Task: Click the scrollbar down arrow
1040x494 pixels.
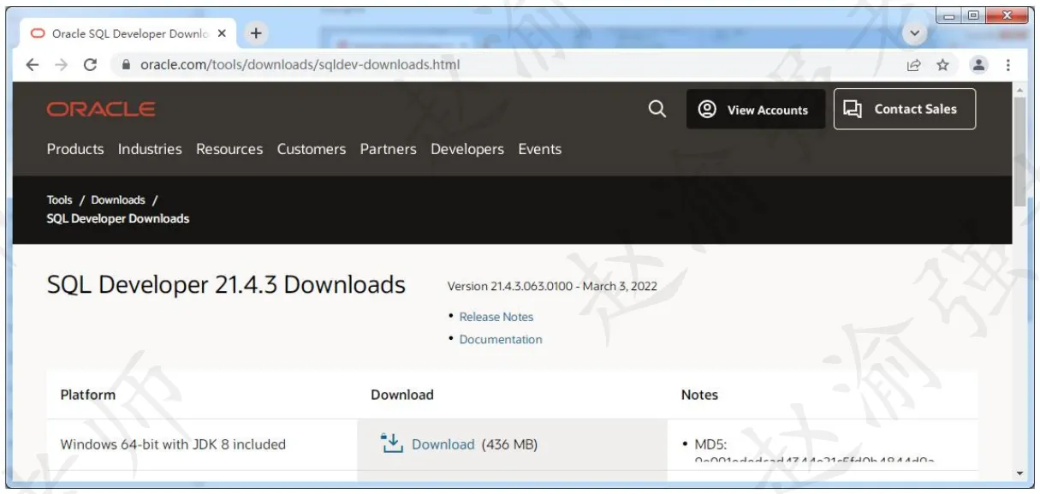Action: (x=1019, y=473)
